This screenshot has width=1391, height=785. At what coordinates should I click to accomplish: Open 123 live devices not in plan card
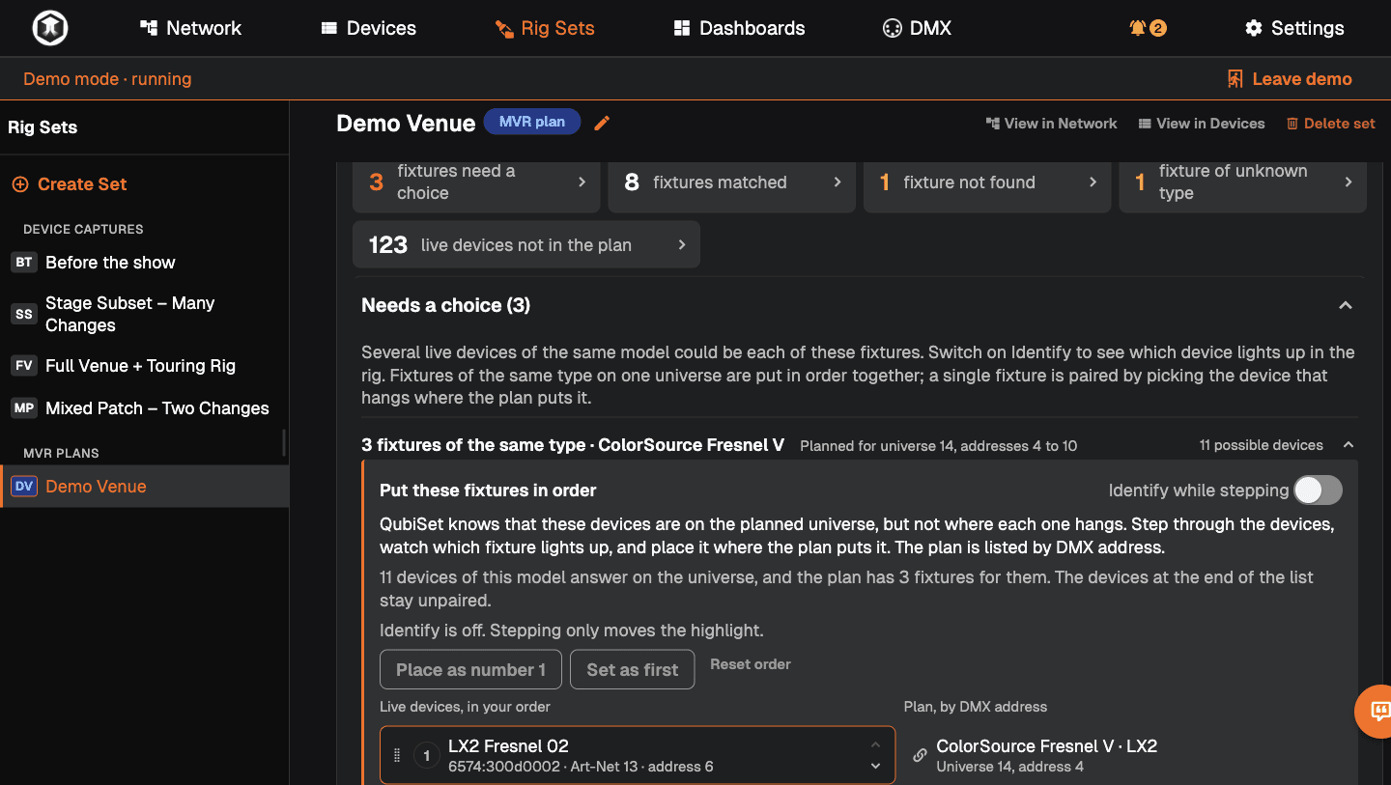(526, 244)
